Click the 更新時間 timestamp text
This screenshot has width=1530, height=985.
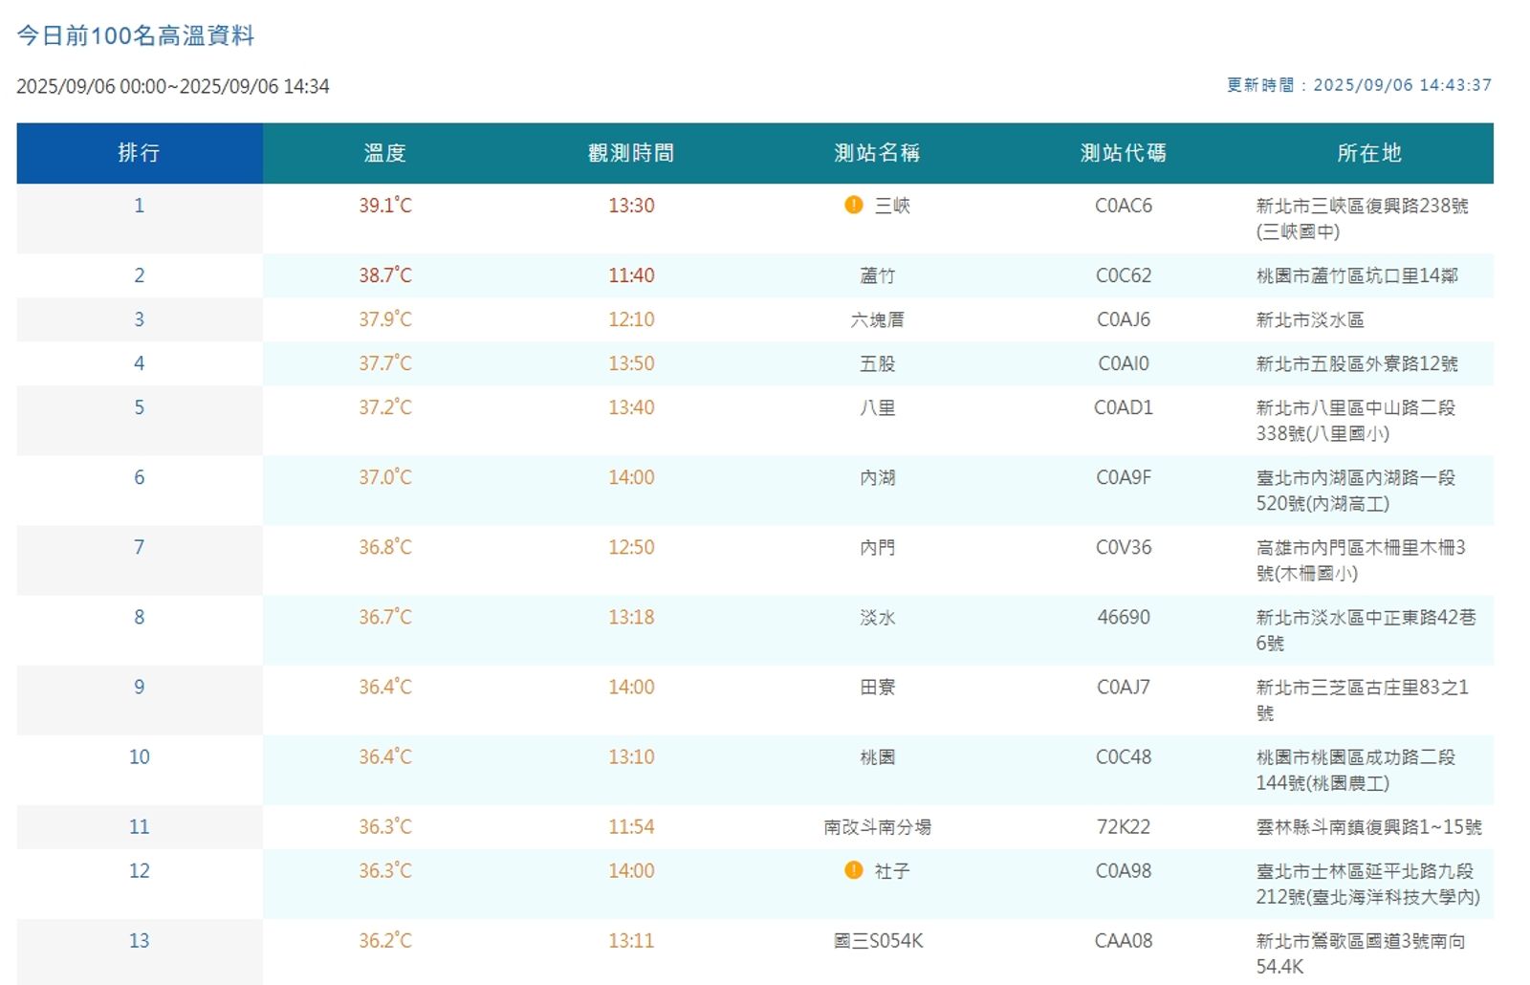point(1358,85)
